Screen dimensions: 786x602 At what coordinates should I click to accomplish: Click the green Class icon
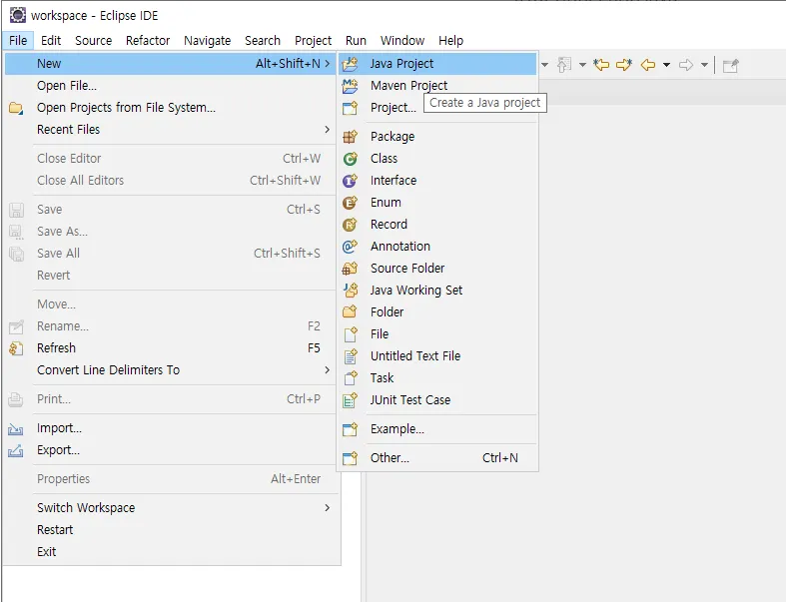350,159
